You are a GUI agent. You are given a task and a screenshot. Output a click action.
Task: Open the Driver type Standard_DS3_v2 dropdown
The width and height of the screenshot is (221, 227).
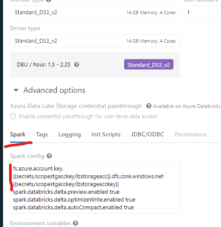pos(95,41)
